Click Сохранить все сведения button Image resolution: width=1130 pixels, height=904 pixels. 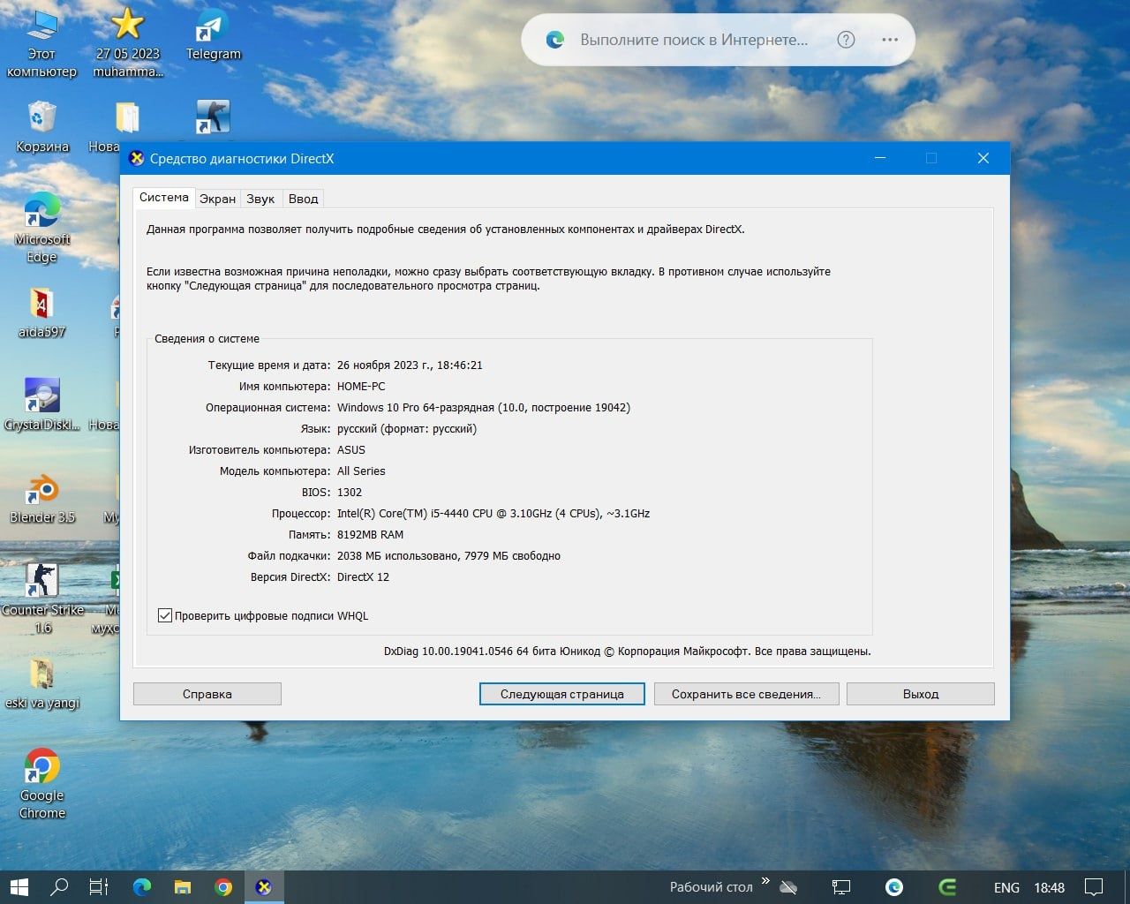pos(746,694)
